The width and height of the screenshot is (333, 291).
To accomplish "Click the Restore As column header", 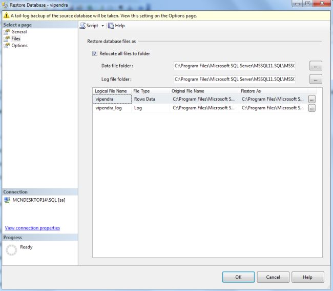I will click(274, 91).
